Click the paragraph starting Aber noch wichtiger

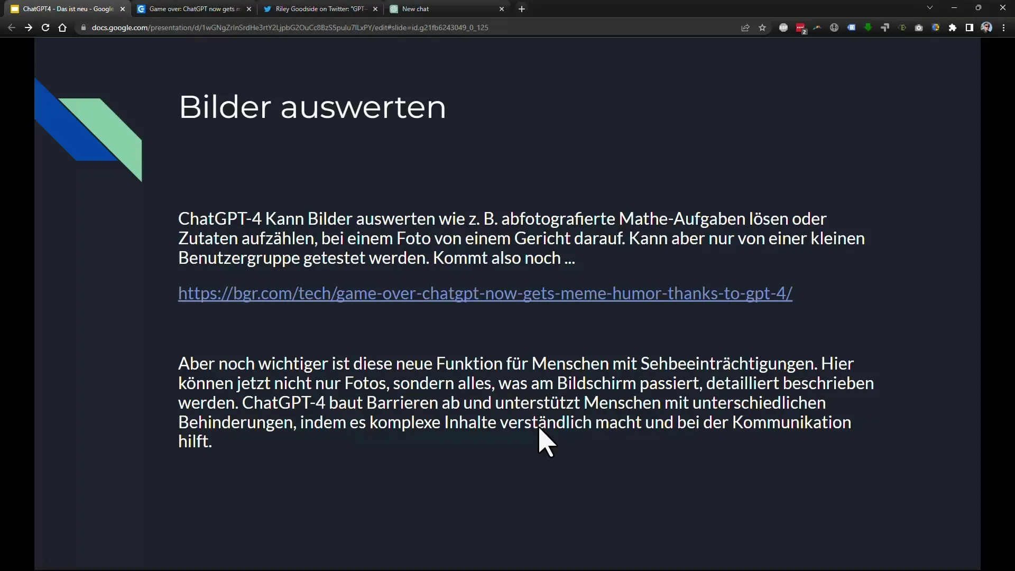point(525,402)
